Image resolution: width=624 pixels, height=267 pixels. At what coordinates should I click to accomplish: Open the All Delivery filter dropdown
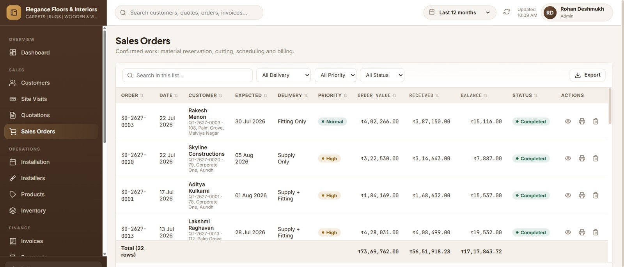click(284, 75)
